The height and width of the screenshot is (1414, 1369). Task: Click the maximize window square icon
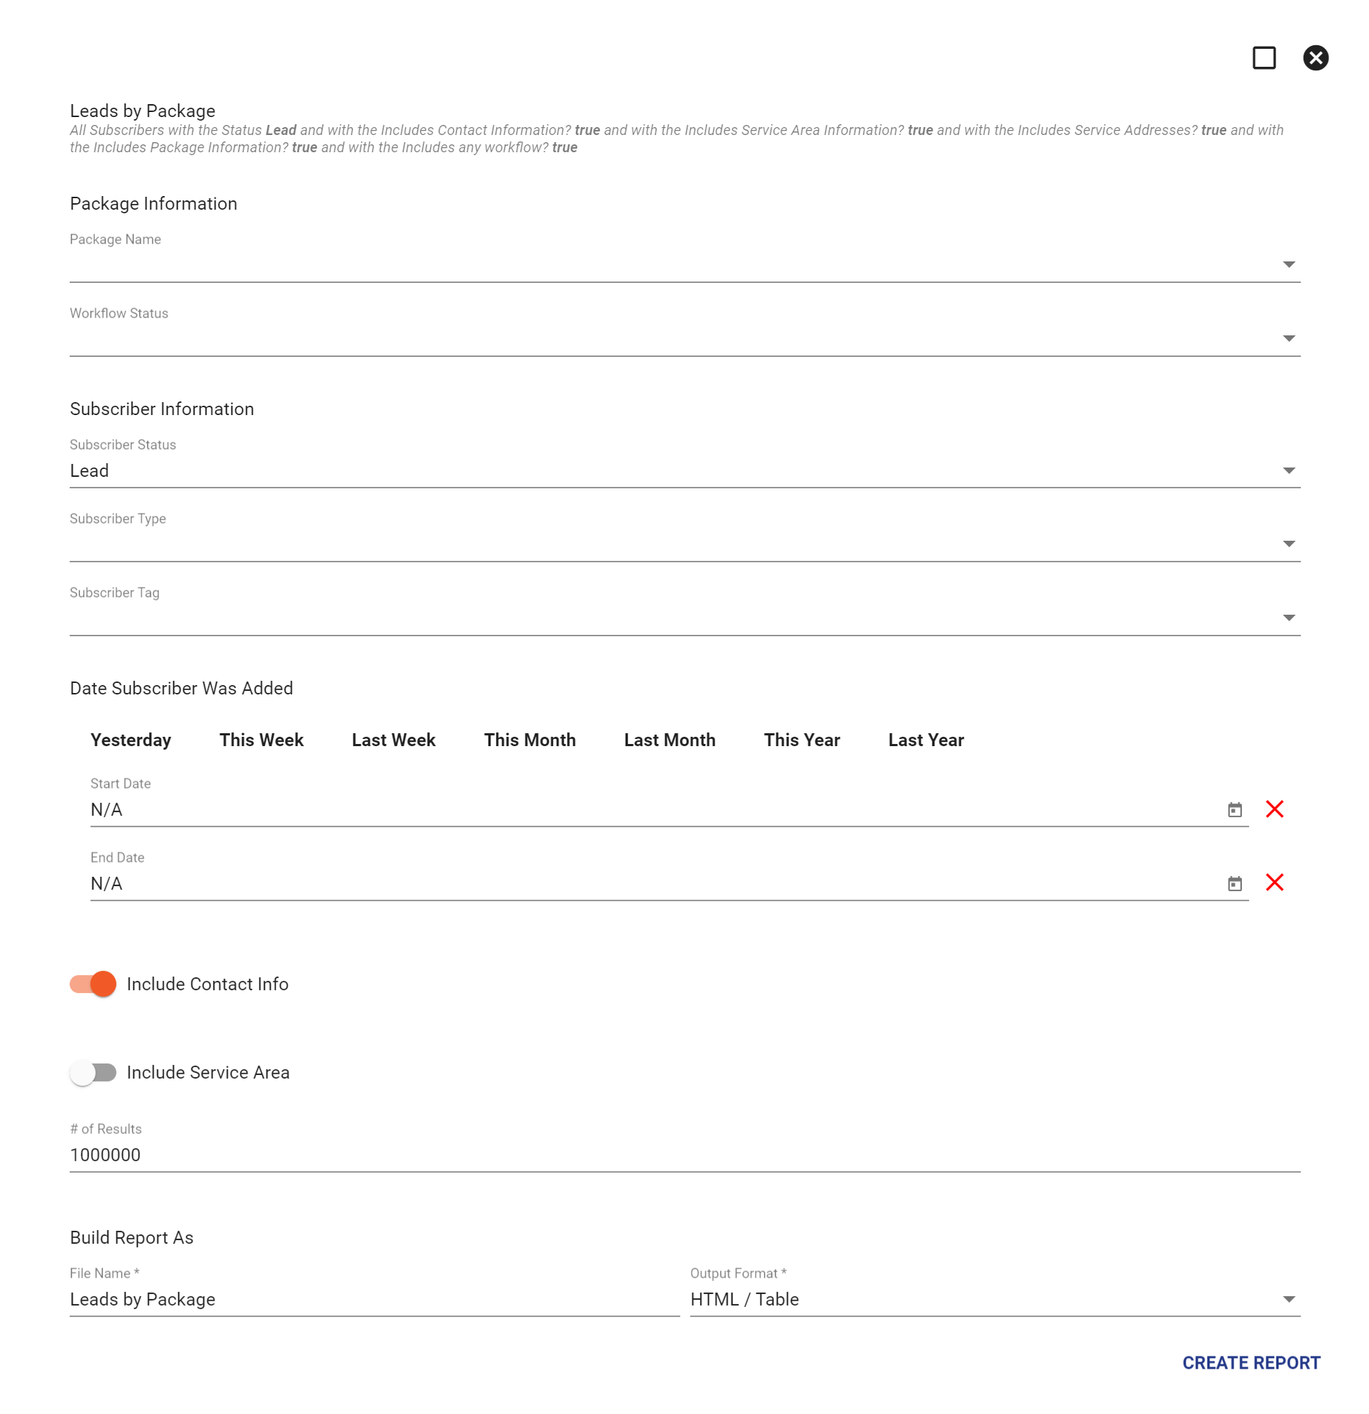coord(1263,57)
